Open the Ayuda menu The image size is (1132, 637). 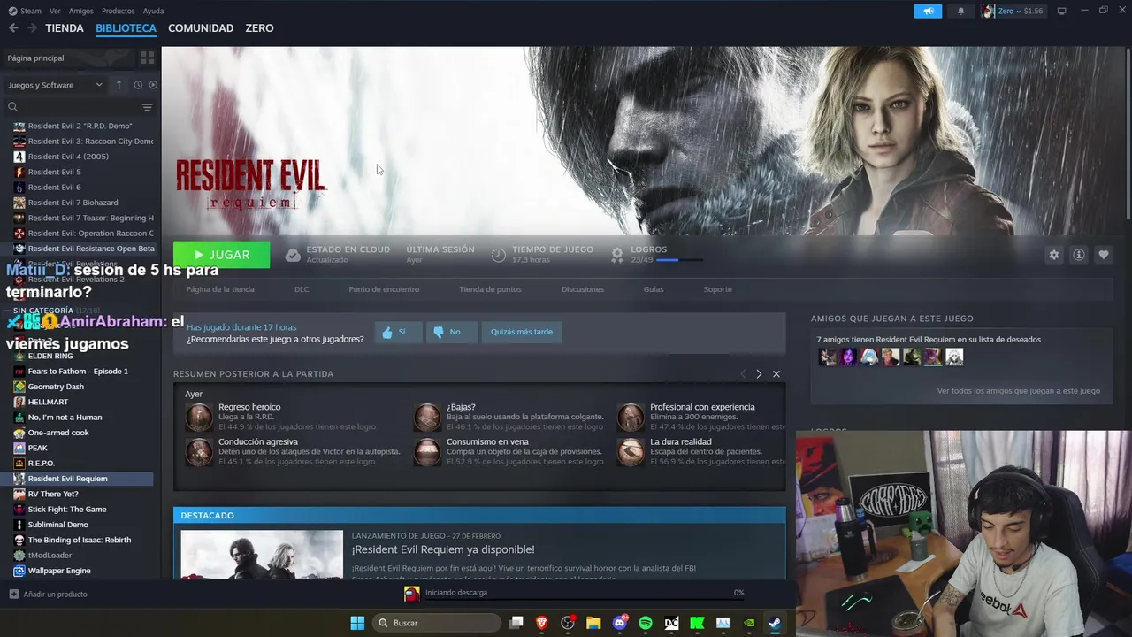[153, 11]
